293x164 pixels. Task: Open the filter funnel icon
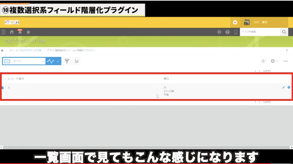67,61
